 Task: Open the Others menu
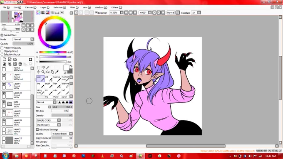pos(117,7)
